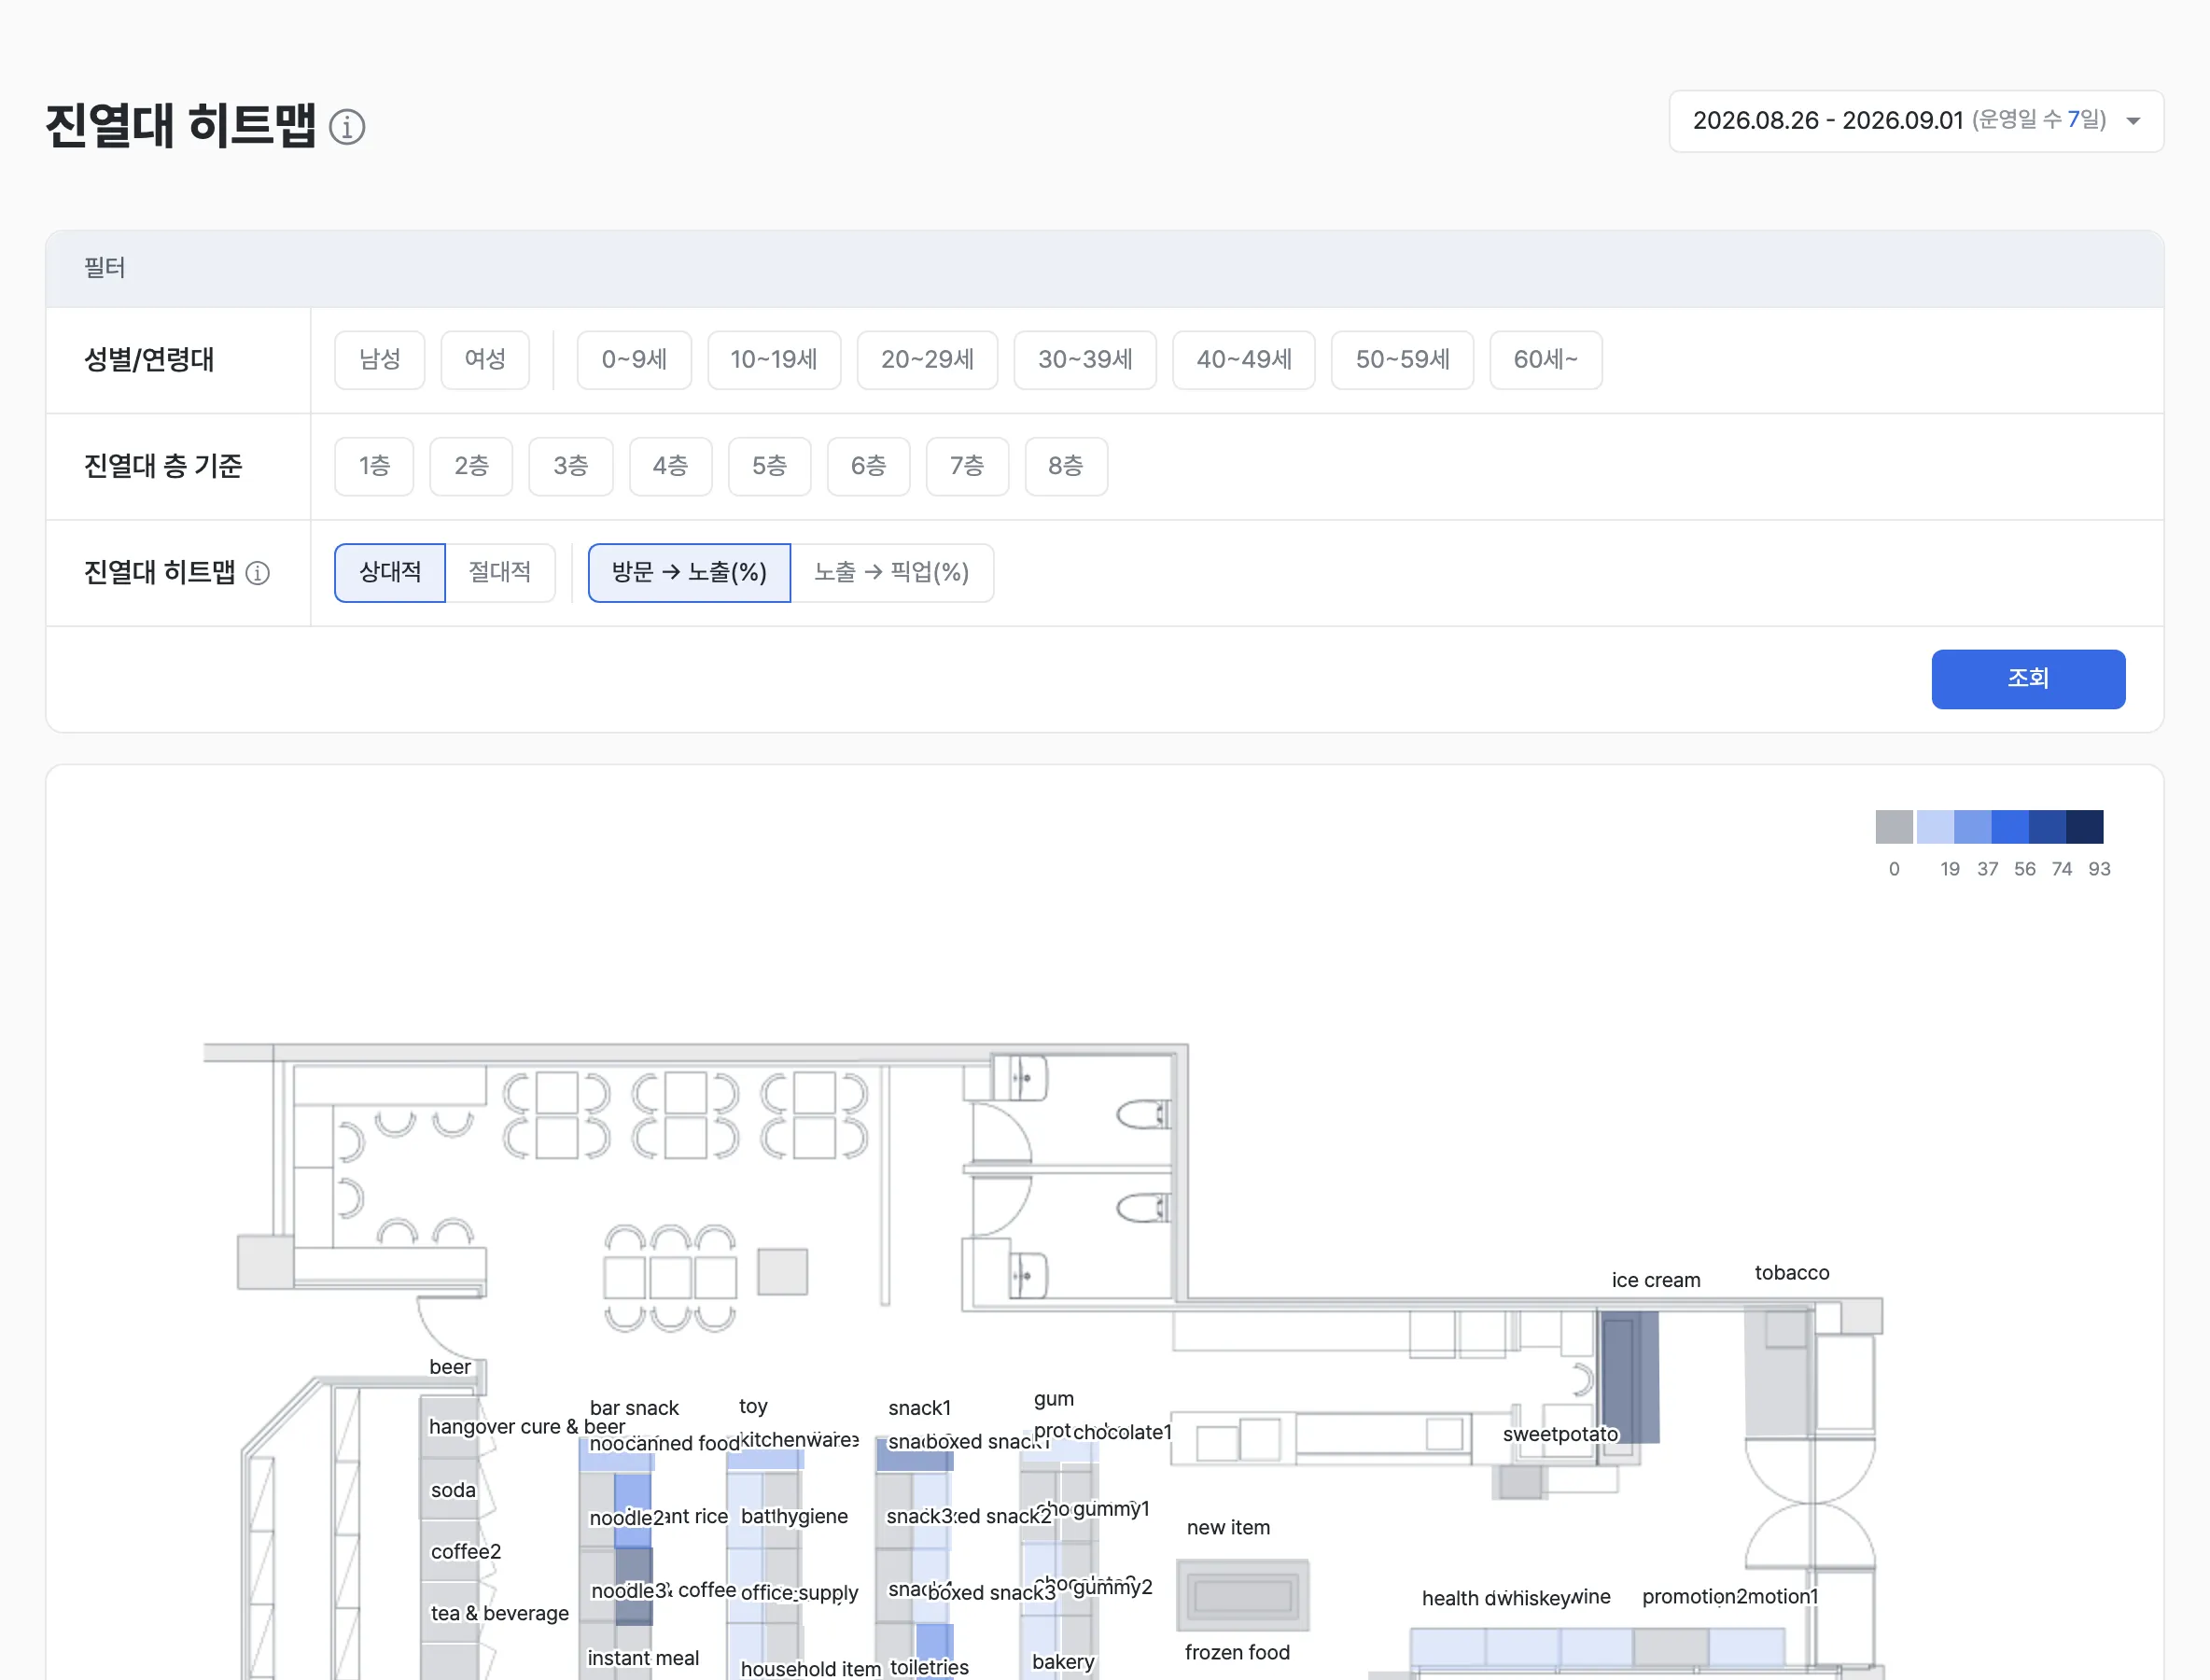Select shelf level 6층
Viewport: 2210px width, 1680px height.
[868, 466]
